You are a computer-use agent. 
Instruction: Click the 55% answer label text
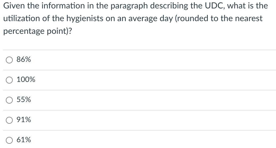pos(24,100)
